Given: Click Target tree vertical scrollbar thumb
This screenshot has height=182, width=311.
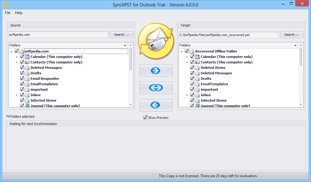Looking at the screenshot, I should pyautogui.click(x=301, y=56).
